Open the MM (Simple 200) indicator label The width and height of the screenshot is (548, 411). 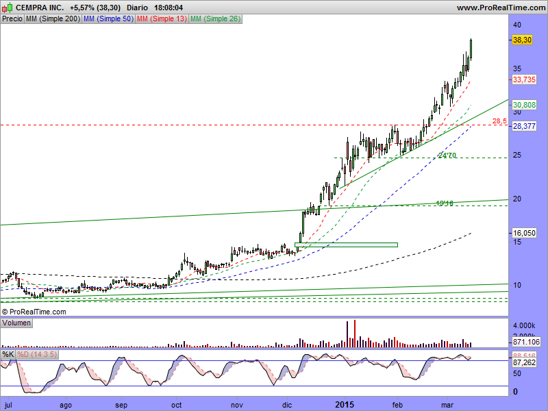[53, 19]
